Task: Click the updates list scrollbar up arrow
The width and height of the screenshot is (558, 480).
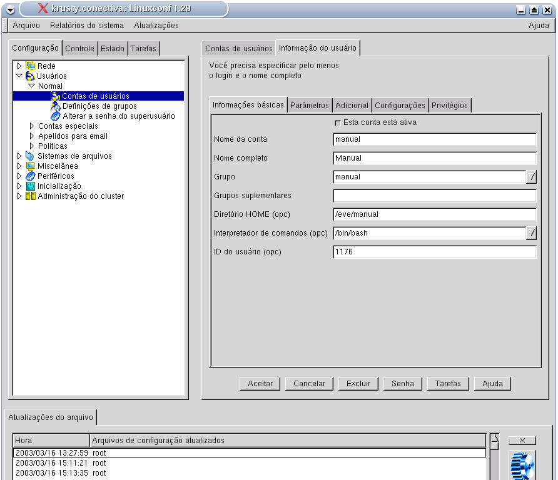Action: point(495,437)
